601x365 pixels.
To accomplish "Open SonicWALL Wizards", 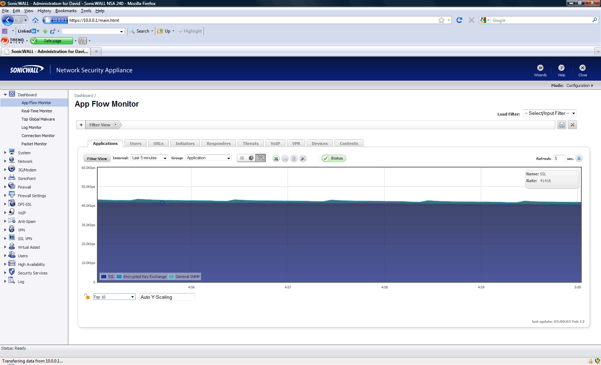I will [x=540, y=70].
